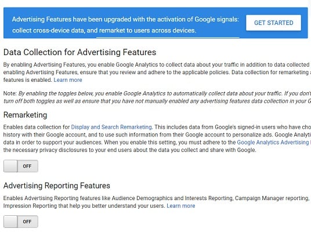This screenshot has width=311, height=232.
Task: Click the 'Advertising Reporting Features' heading
Action: point(57,186)
